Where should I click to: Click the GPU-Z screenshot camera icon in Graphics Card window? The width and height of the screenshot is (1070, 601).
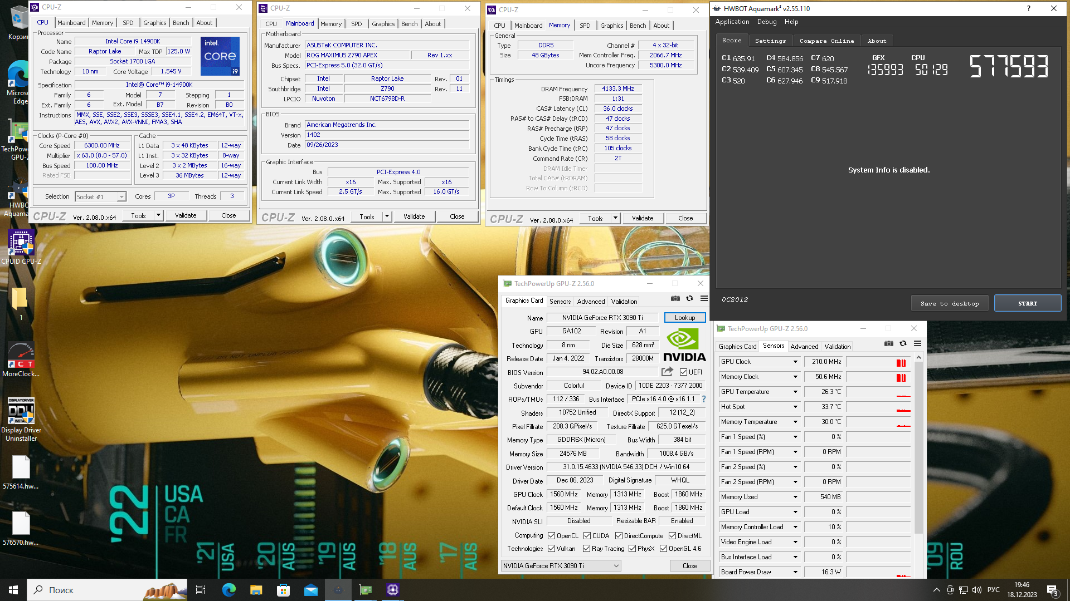(675, 299)
